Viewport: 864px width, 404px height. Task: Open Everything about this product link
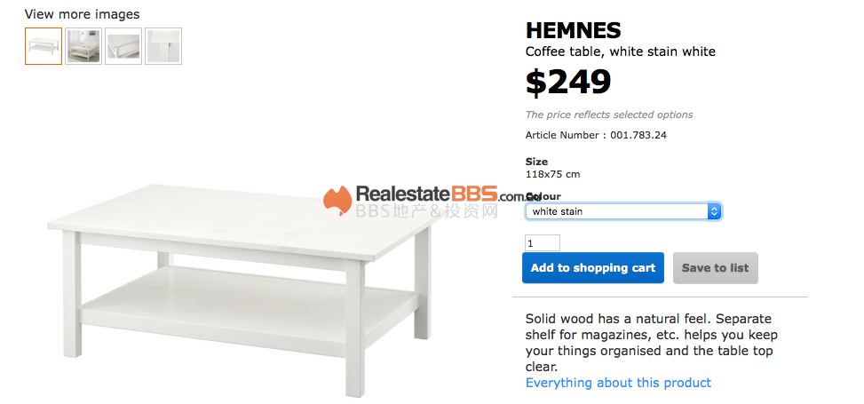618,383
